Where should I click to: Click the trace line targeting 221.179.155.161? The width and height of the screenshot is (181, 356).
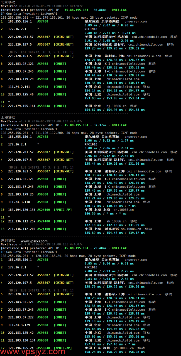click(69, 18)
